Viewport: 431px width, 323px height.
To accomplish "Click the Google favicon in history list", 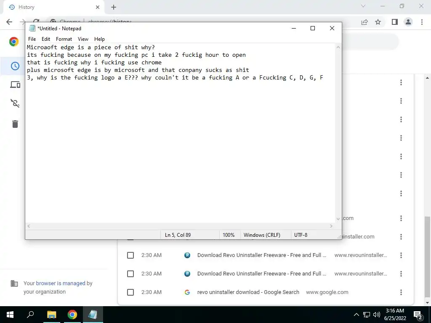I will click(187, 292).
